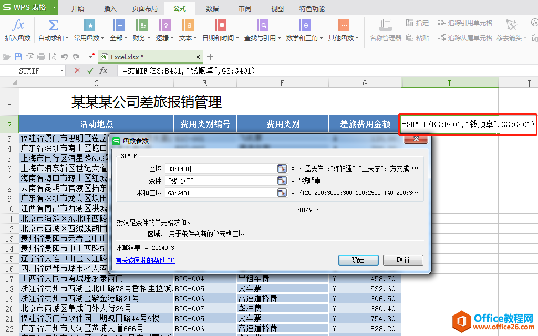This screenshot has height=336, width=538.
Task: Click the 区域 input field containing B3:B401
Action: point(221,169)
